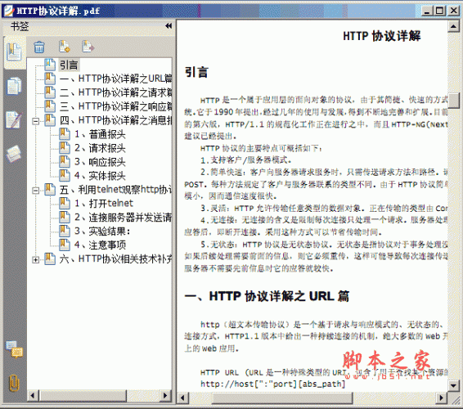Select bookmark 一、HTTP协议详解之URL篇
463x409 pixels.
point(115,79)
